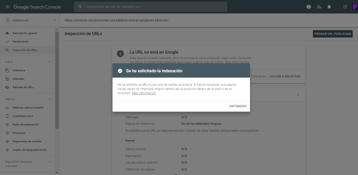Open the Más información link
The image size is (358, 175).
[144, 93]
